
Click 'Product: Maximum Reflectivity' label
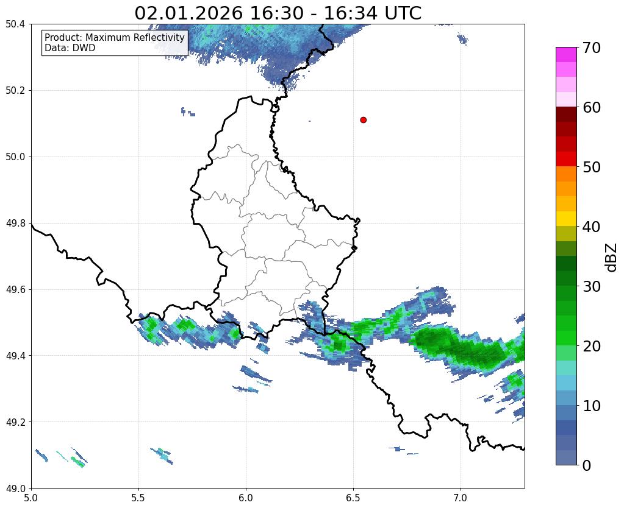115,37
